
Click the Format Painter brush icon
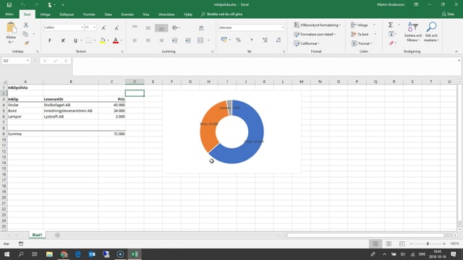(x=26, y=43)
